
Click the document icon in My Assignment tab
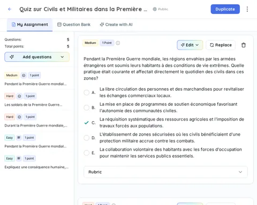(x=13, y=25)
